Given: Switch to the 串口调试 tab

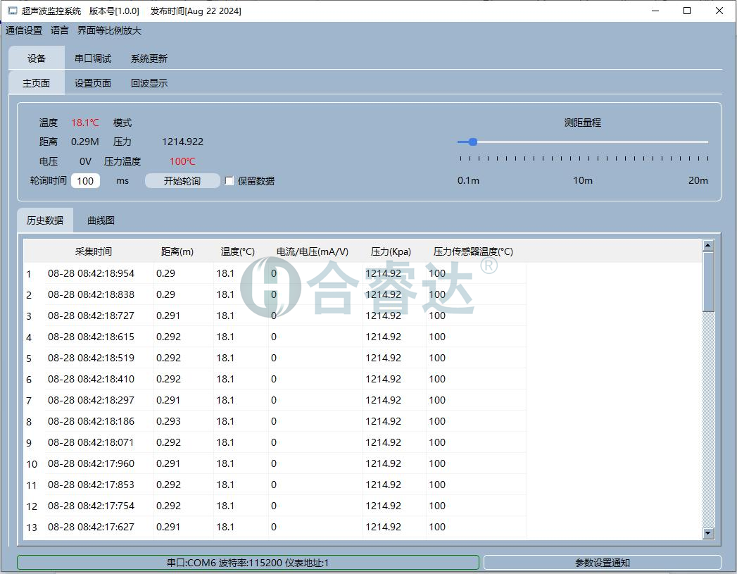Looking at the screenshot, I should click(93, 58).
